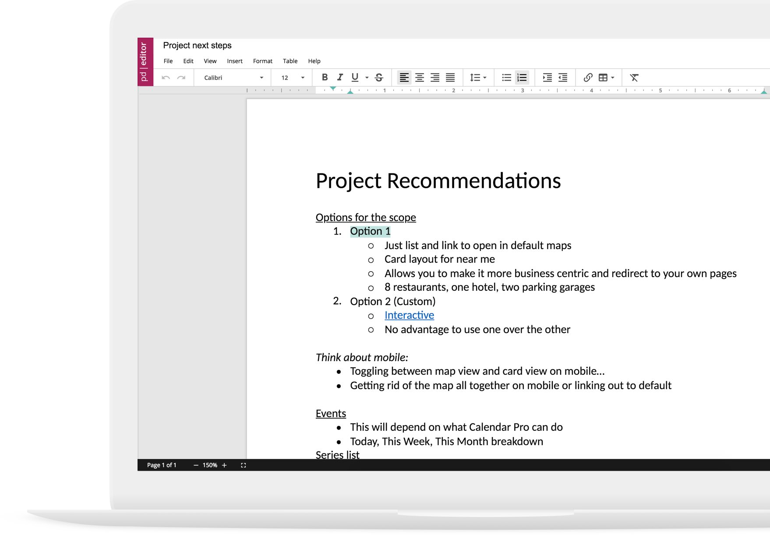The height and width of the screenshot is (535, 770).
Task: Increase indent of paragraph
Action: [x=547, y=77]
